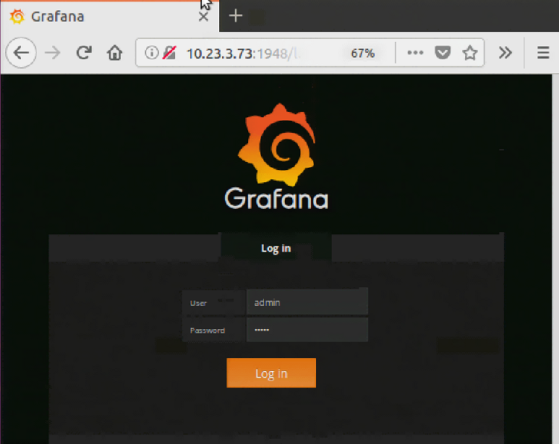This screenshot has width=559, height=444.
Task: Close the Grafana tab
Action: click(x=203, y=16)
